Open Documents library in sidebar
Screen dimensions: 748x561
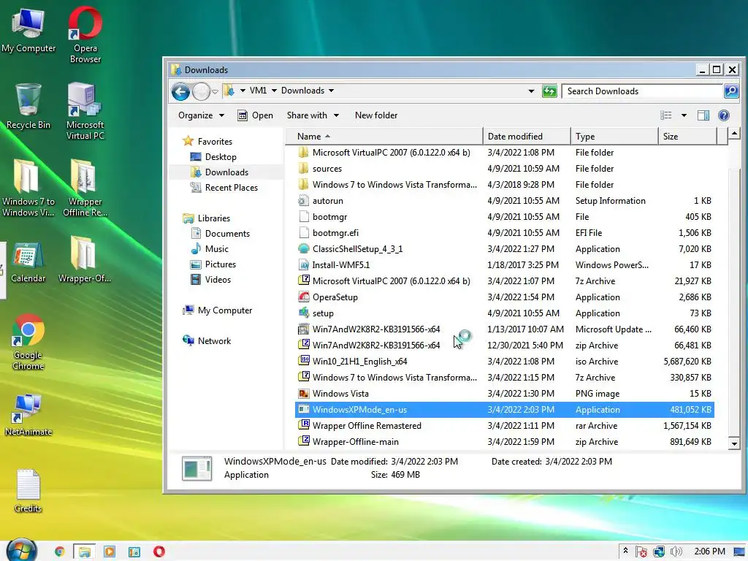click(221, 233)
